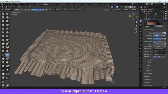Select the Inflate brush tool

pyautogui.click(x=3, y=25)
